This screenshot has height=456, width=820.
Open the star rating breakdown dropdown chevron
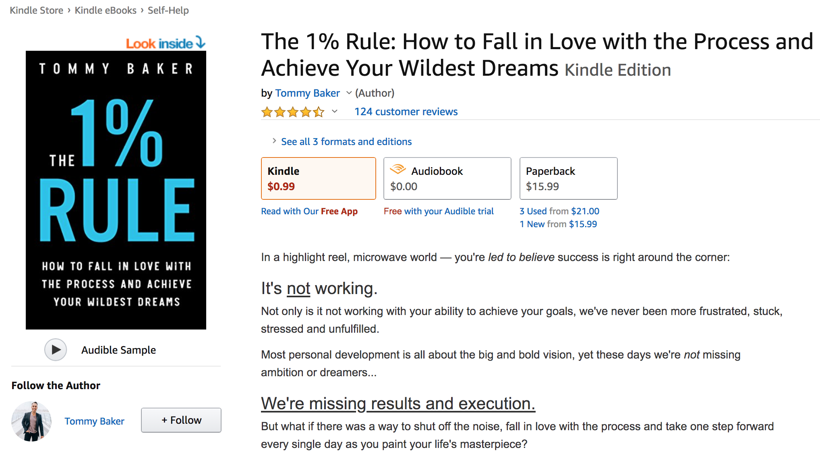[x=334, y=112]
